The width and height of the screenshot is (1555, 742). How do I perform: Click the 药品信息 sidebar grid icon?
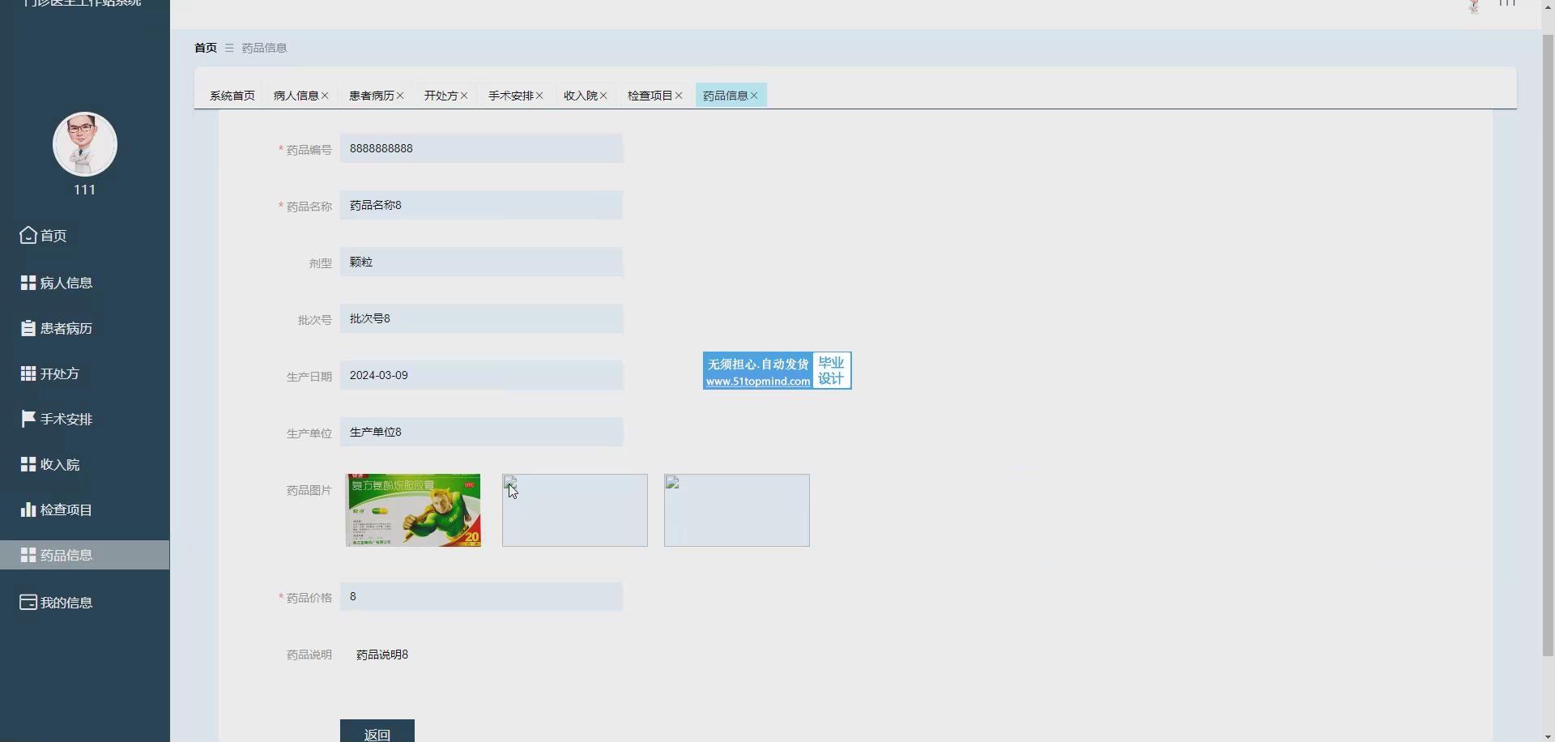coord(28,555)
